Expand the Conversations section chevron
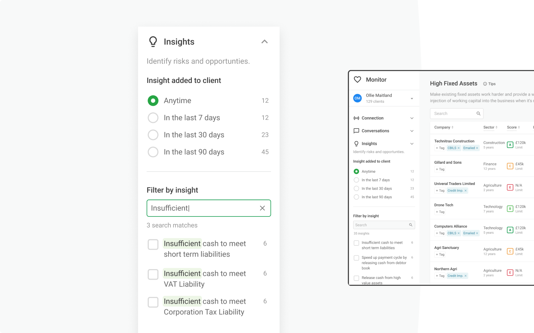The height and width of the screenshot is (333, 534). (412, 131)
